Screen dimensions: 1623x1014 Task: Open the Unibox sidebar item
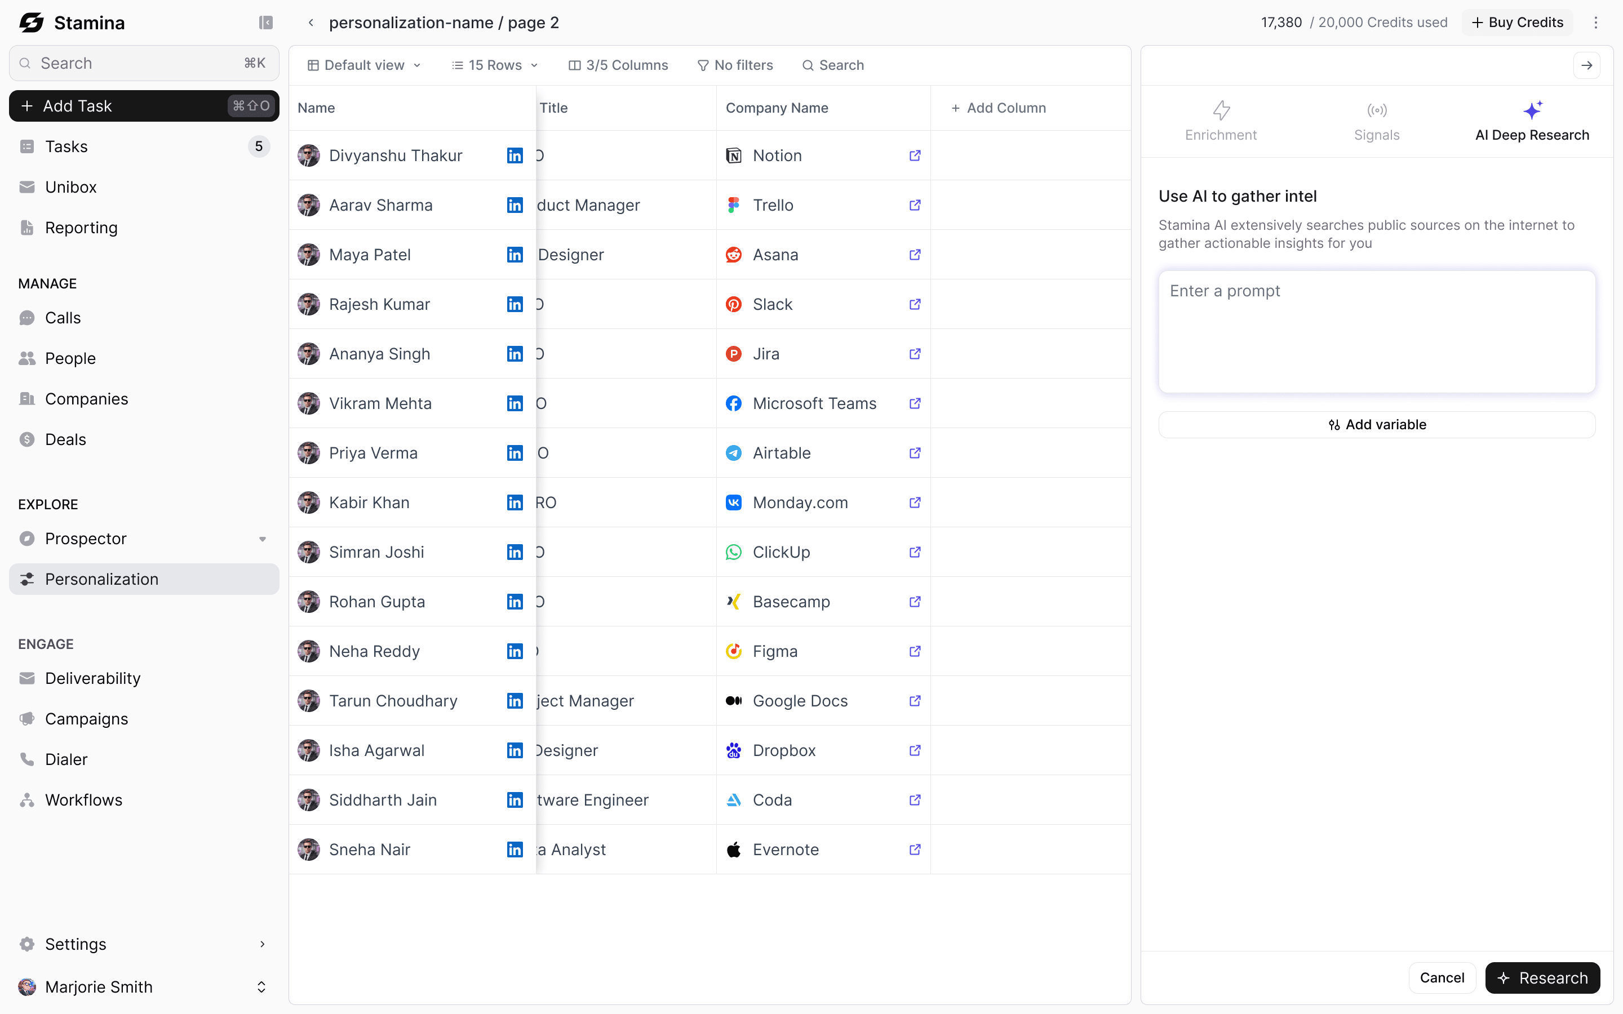click(x=70, y=187)
